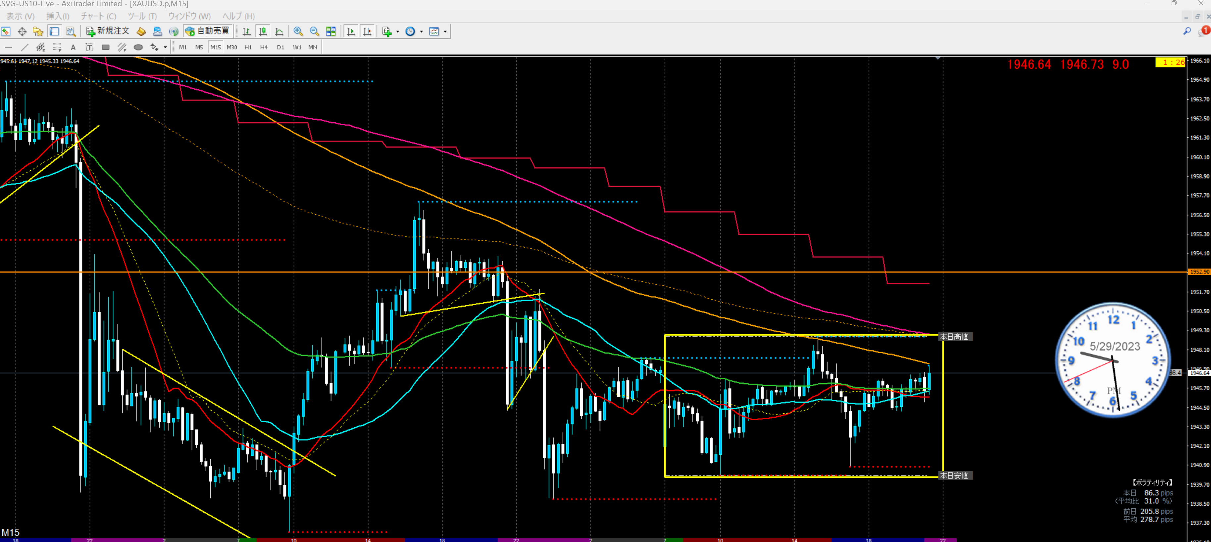Image resolution: width=1211 pixels, height=542 pixels.
Task: Switch to the H4 timeframe
Action: click(264, 47)
